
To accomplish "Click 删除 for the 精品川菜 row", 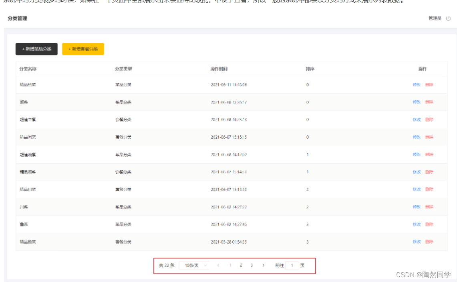I will 429,190.
